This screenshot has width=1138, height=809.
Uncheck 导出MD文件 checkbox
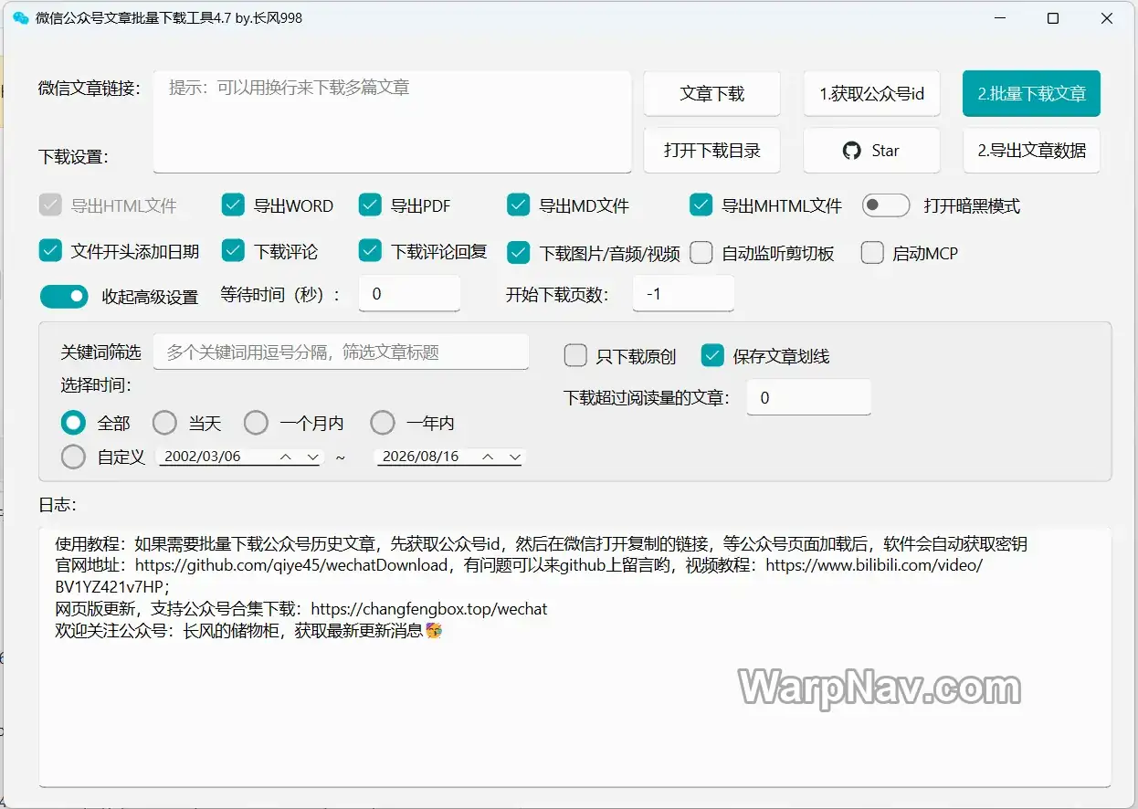tap(519, 205)
